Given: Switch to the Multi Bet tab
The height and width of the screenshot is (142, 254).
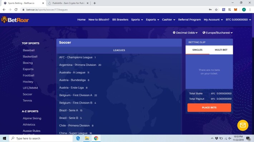Looking at the screenshot, I should pos(221,50).
